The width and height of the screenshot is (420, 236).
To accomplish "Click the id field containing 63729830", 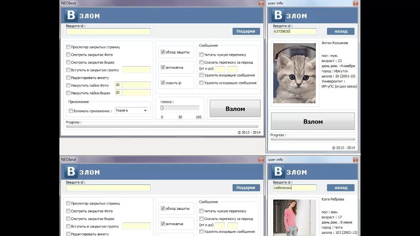I will (x=295, y=31).
